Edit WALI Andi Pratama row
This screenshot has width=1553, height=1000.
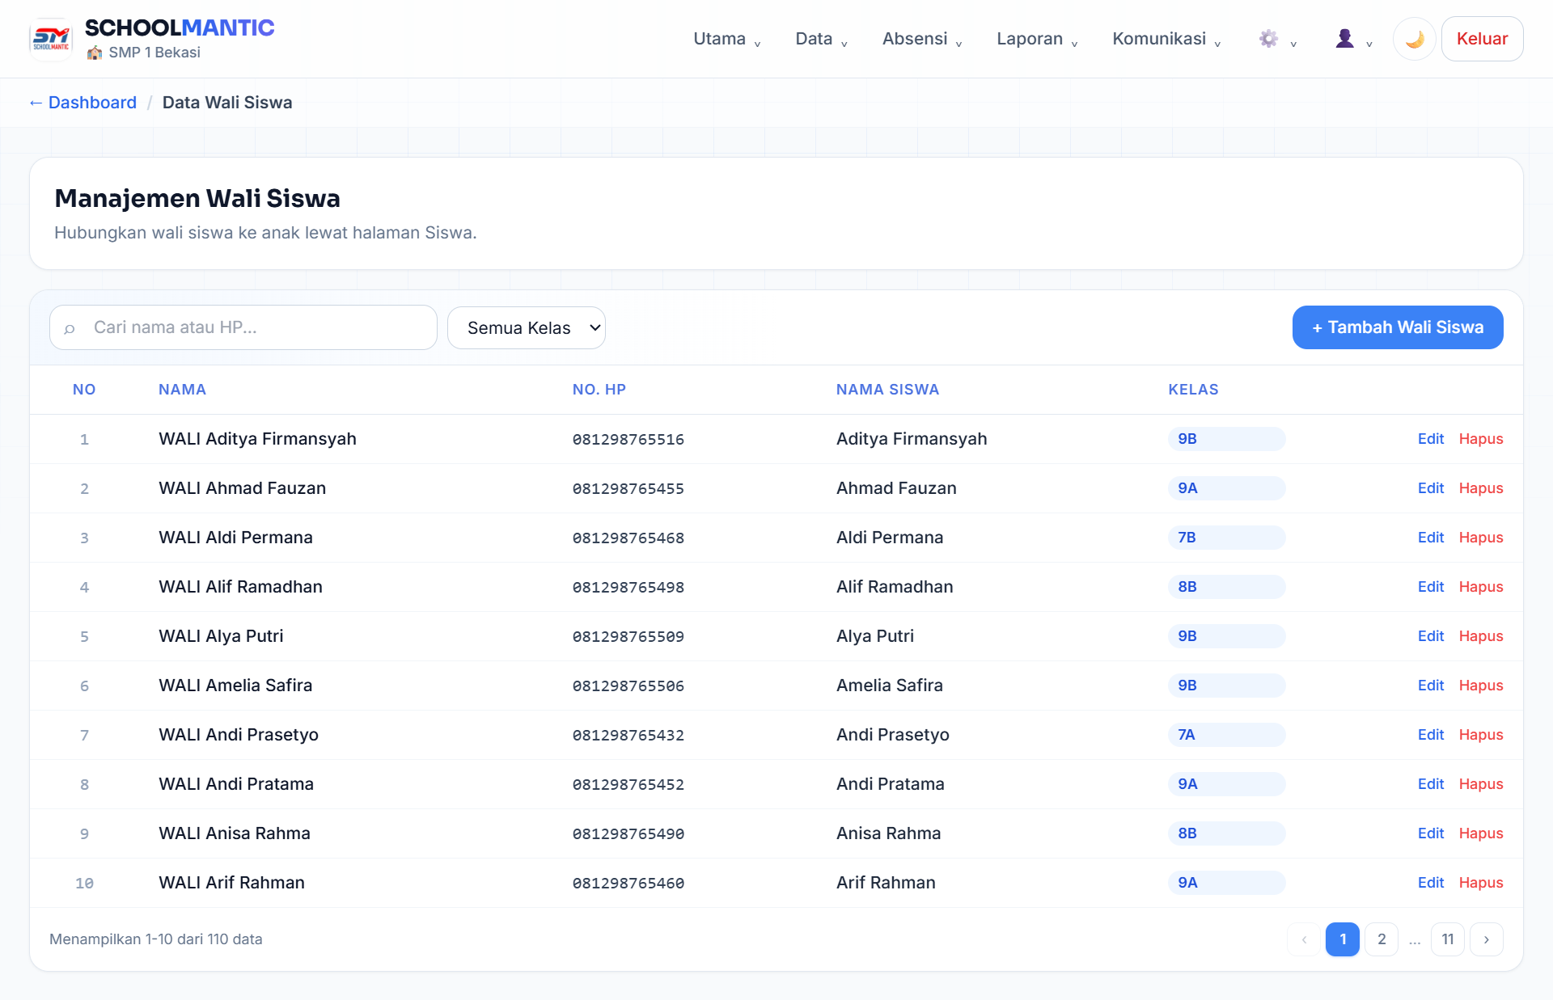pyautogui.click(x=1430, y=784)
